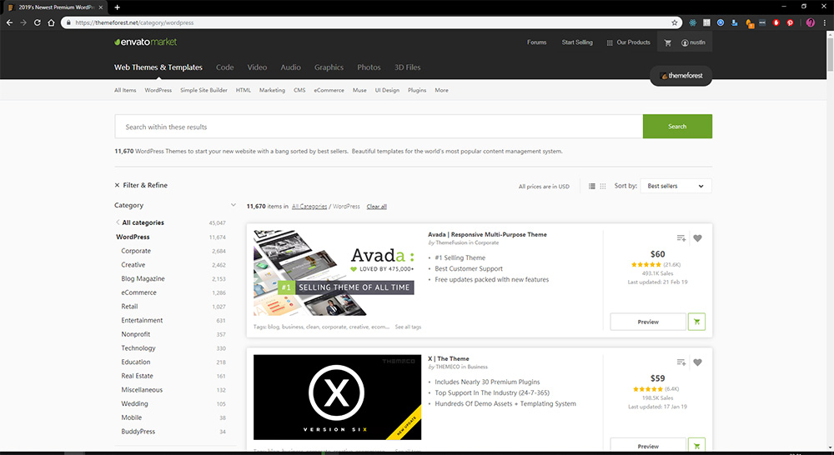Close the Filter & Refine panel
This screenshot has width=834, height=455.
click(117, 185)
